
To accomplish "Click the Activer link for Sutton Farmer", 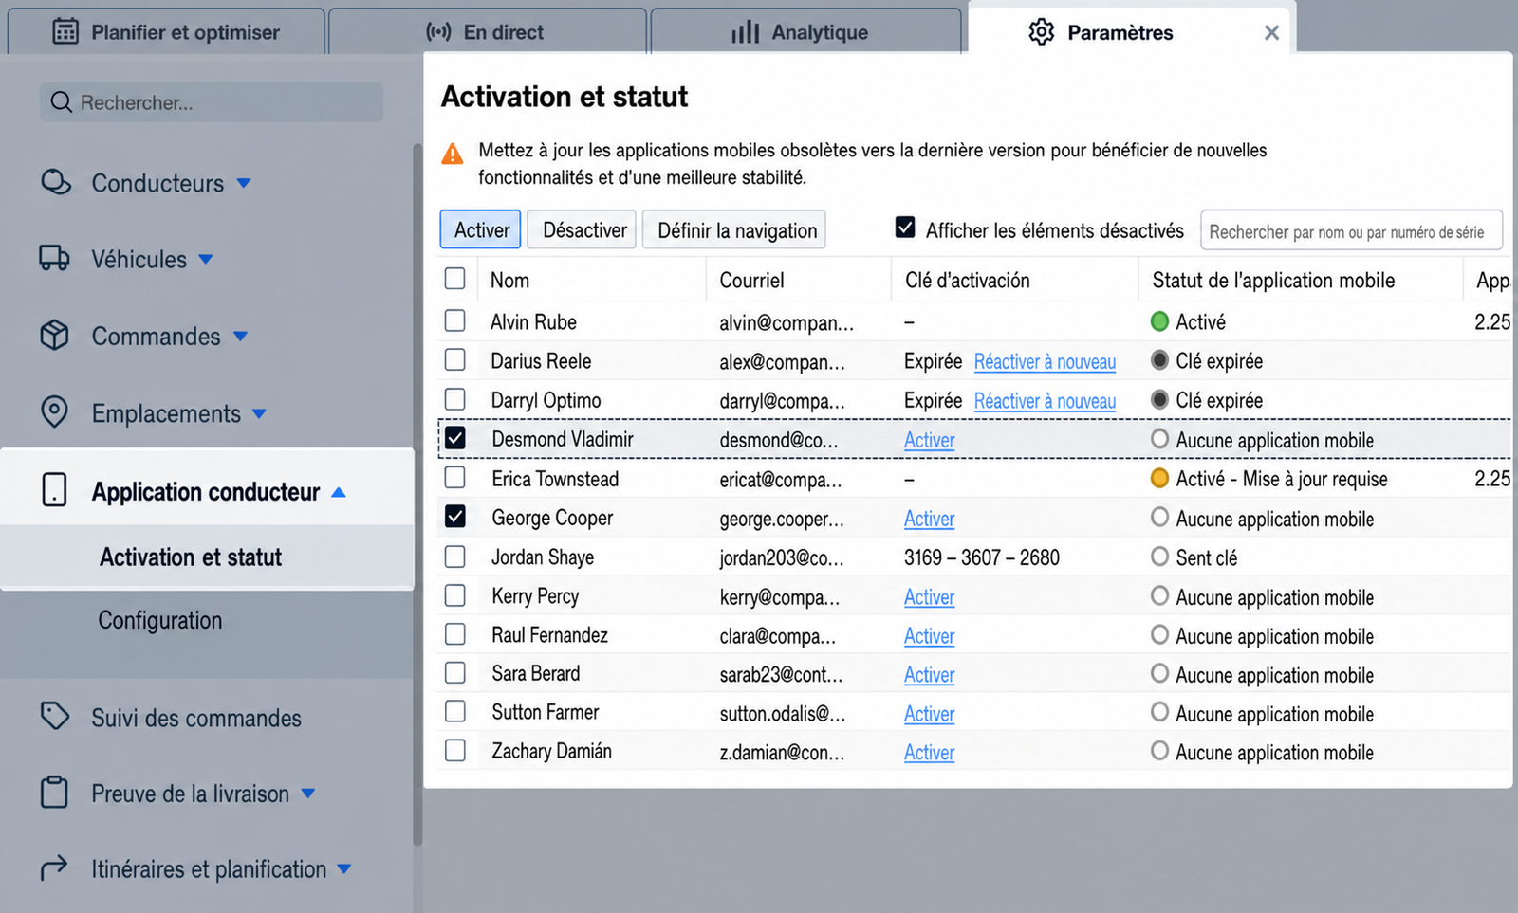I will 930,714.
